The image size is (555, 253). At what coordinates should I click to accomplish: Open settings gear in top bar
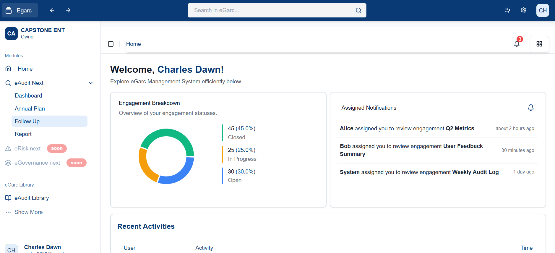523,10
